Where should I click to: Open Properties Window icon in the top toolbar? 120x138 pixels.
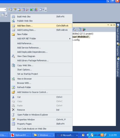click(x=15, y=10)
